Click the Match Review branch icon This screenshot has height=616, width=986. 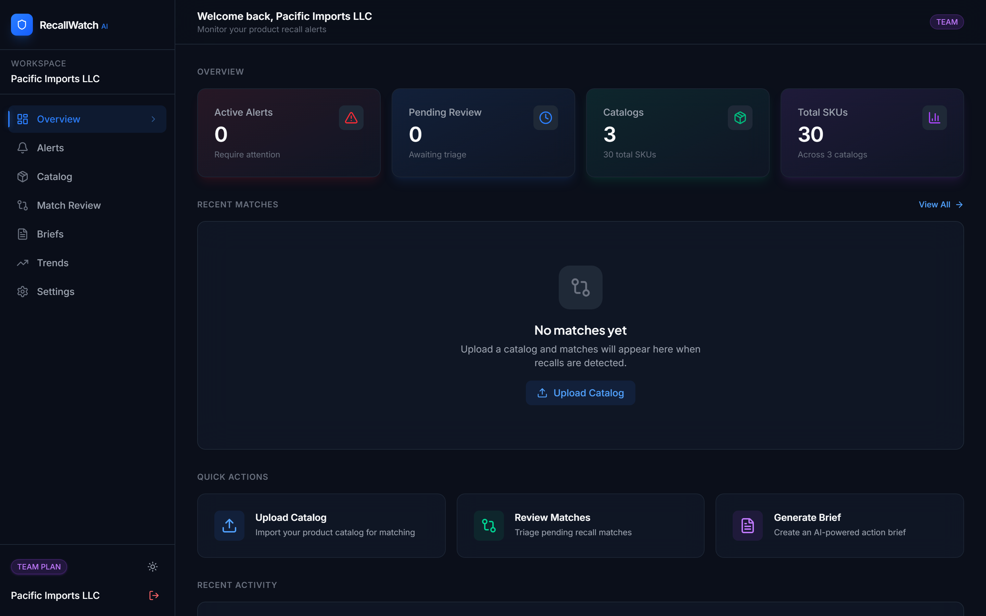(x=22, y=205)
